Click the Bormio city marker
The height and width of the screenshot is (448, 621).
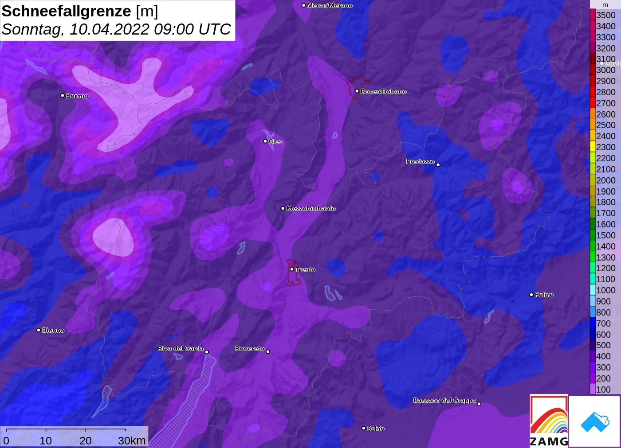click(x=63, y=95)
